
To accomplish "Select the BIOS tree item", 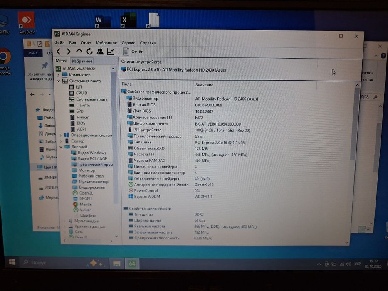I will (x=78, y=123).
